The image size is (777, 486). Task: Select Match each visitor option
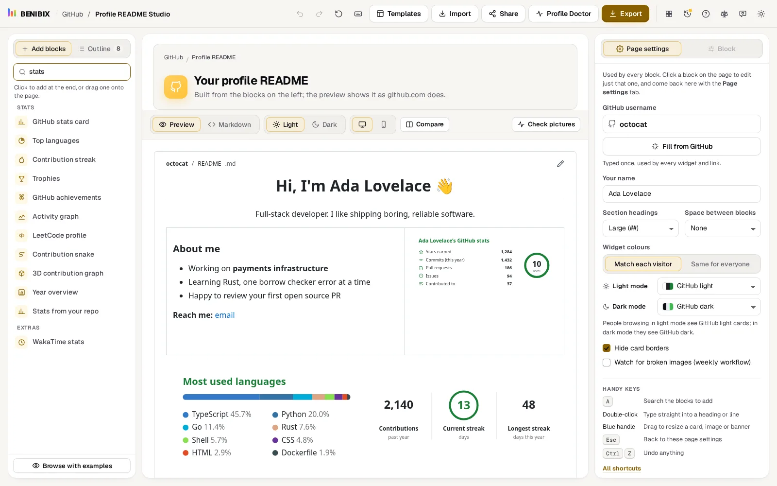click(x=643, y=264)
